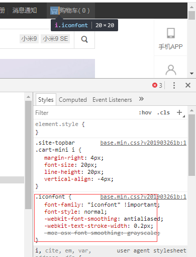Image resolution: width=196 pixels, height=257 pixels.
Task: Click Styles pane scrollbar up arrow
Action: 192,110
